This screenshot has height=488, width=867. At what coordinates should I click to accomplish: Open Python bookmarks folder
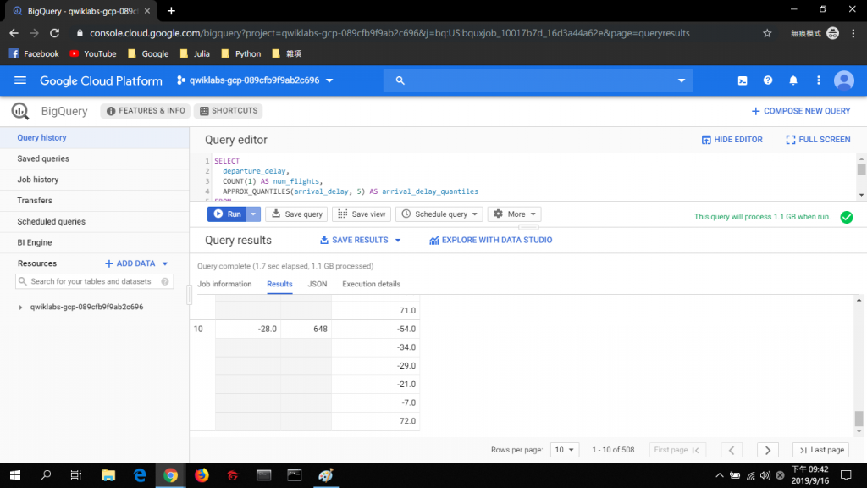coord(240,53)
